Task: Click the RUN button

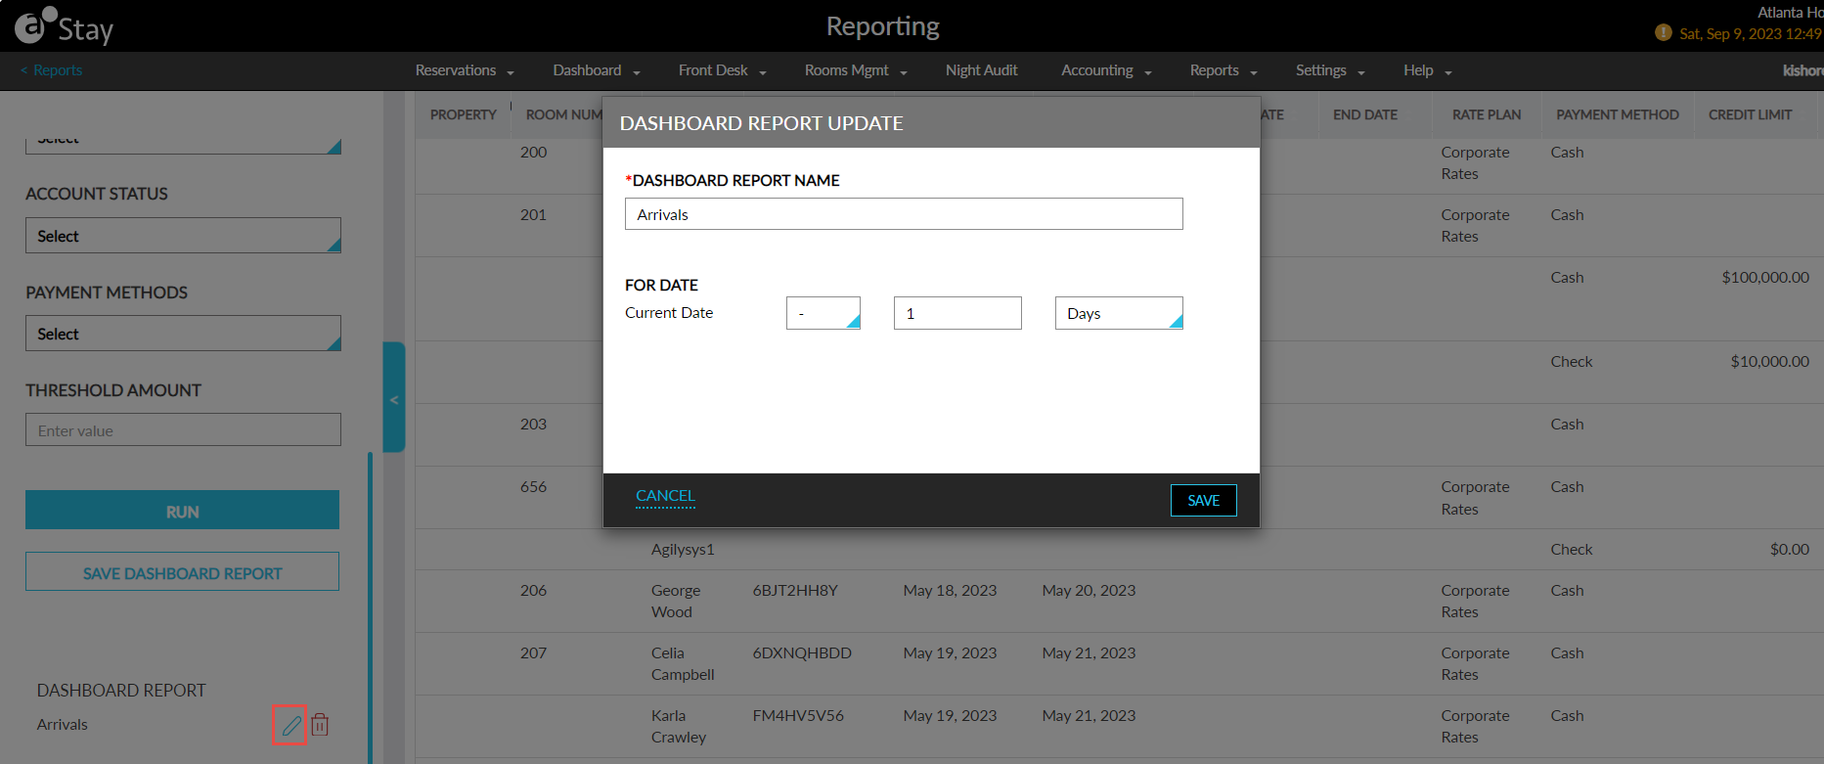Action: [182, 510]
